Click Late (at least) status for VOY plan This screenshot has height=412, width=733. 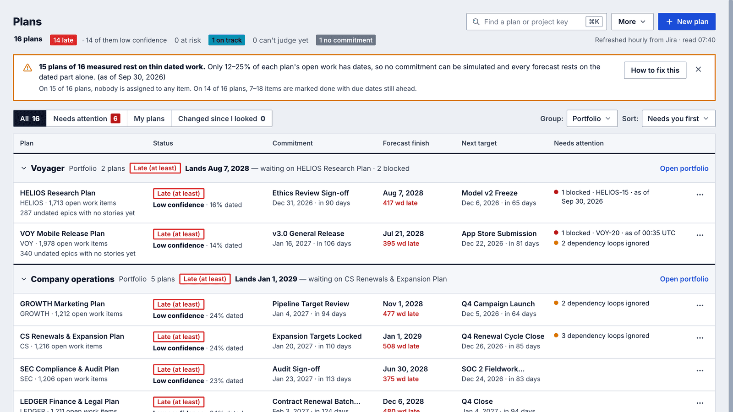[x=179, y=234]
